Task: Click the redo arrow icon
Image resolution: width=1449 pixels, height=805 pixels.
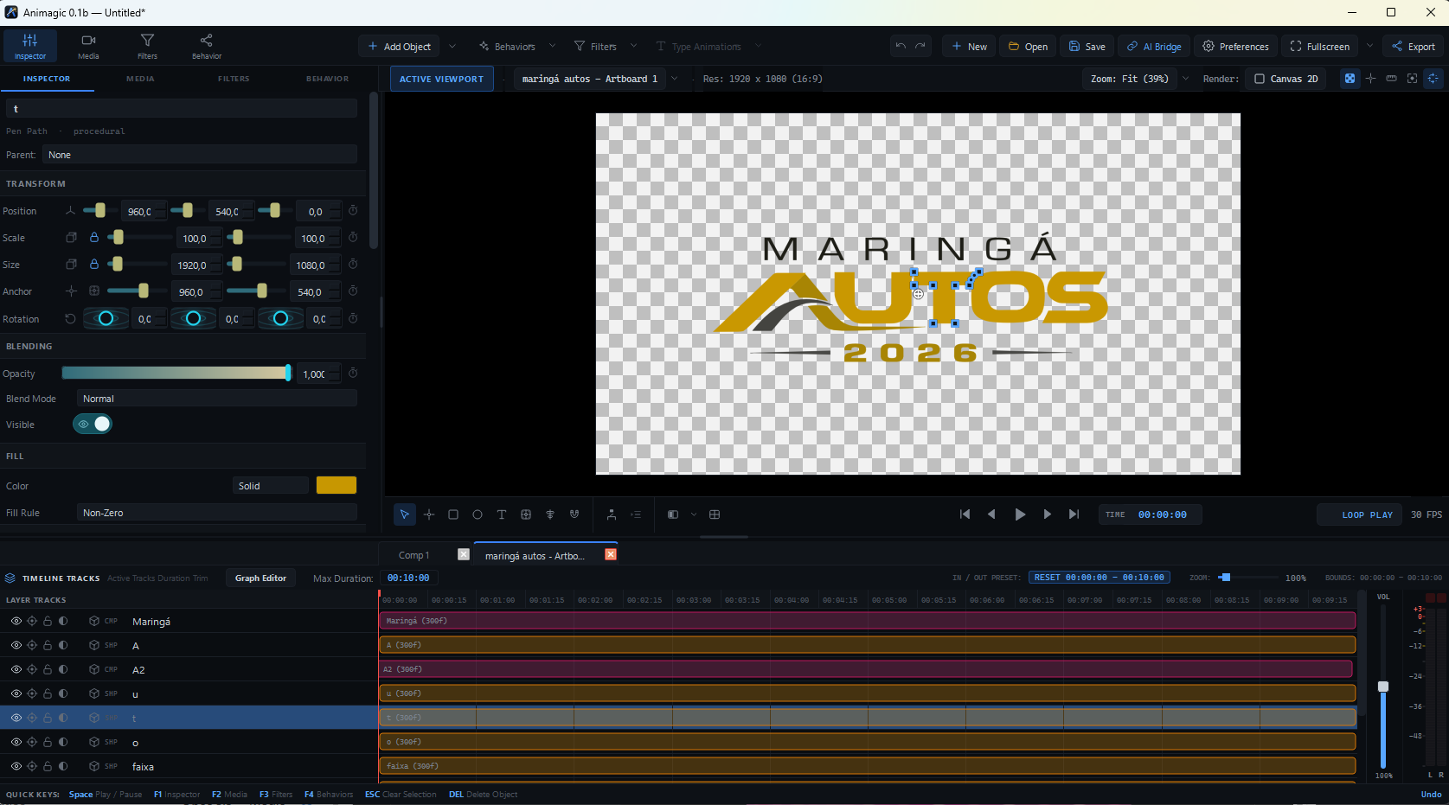Action: tap(920, 47)
